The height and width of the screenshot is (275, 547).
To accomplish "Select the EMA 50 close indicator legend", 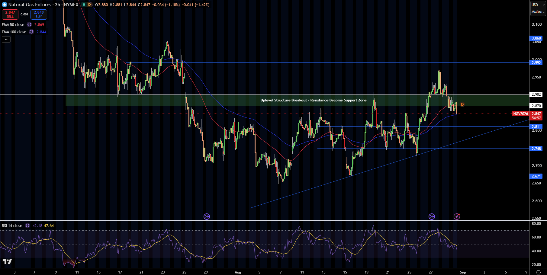I will tap(13, 25).
